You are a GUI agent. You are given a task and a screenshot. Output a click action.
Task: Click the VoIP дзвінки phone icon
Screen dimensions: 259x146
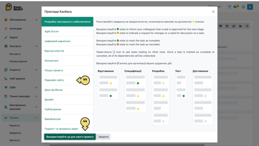pyautogui.click(x=6, y=79)
